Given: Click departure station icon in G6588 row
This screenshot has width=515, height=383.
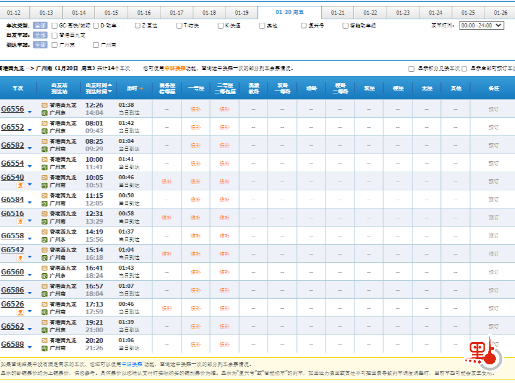Looking at the screenshot, I should 44,340.
